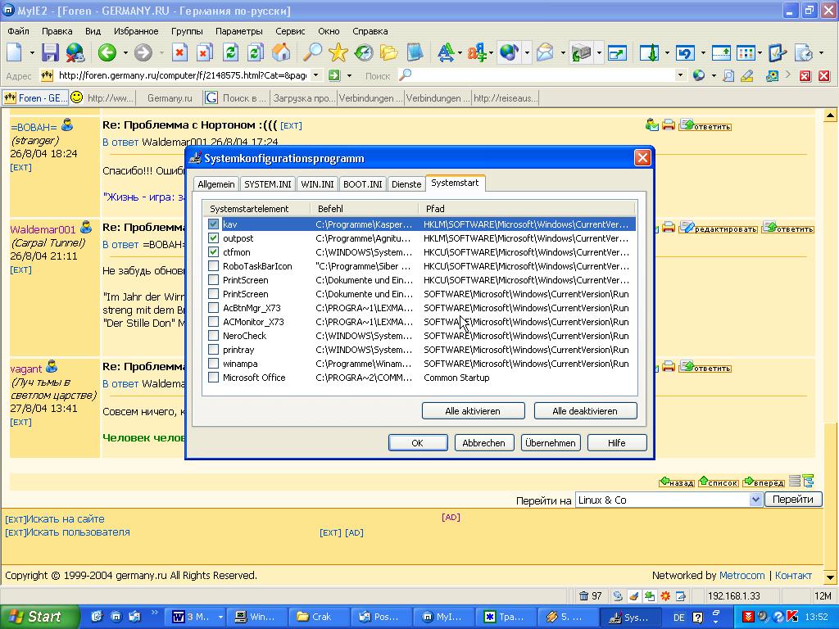Click the Übernehmen button

click(x=550, y=443)
